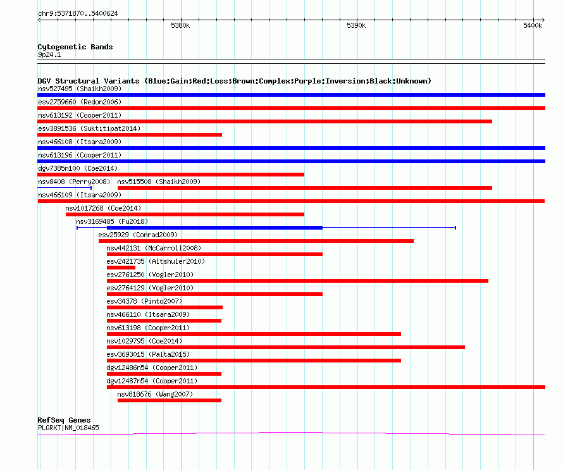This screenshot has height=470, width=563.
Task: Select the nsv8408 (Perry2008) variant label
Action: [x=74, y=182]
